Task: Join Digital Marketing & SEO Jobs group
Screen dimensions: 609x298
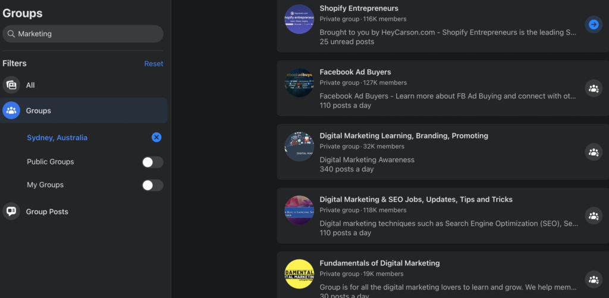Action: 594,216
